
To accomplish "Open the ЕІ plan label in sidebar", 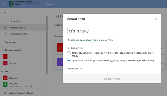I will click(x=10, y=57).
